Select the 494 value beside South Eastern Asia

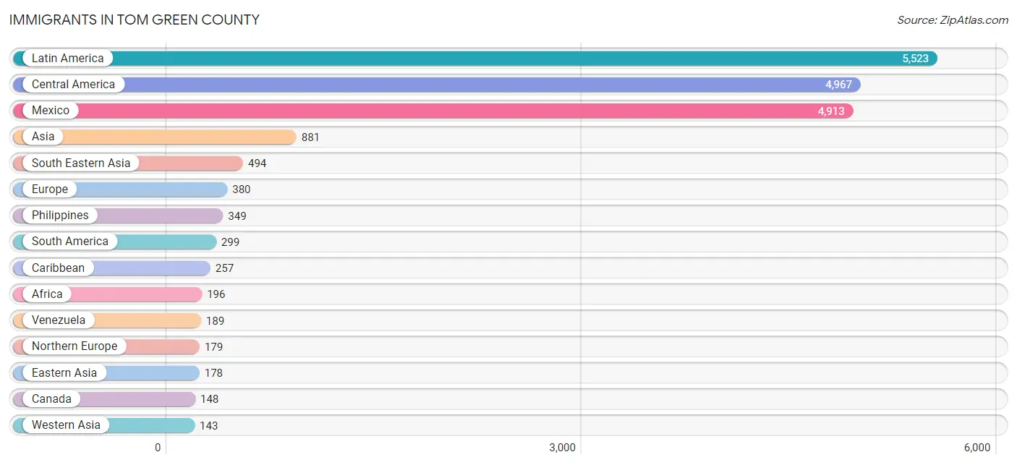[257, 163]
